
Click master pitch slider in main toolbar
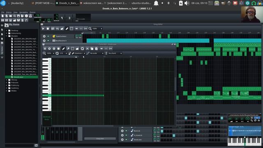click(x=73, y=18)
